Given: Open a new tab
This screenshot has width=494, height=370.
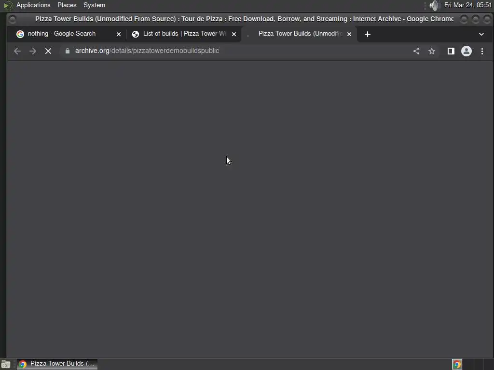Looking at the screenshot, I should click(x=367, y=34).
